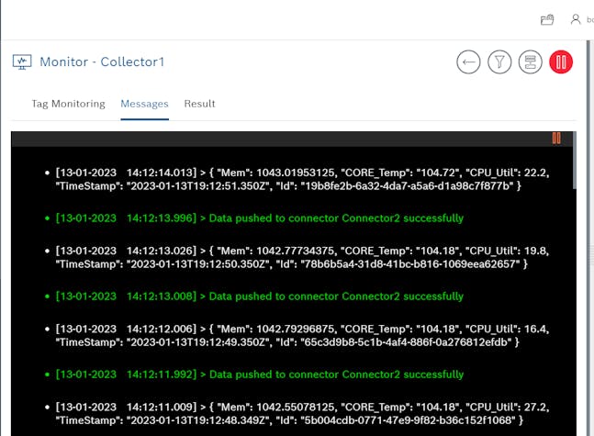Viewport: 594px width, 436px height.
Task: Open the Result tab
Action: click(199, 104)
